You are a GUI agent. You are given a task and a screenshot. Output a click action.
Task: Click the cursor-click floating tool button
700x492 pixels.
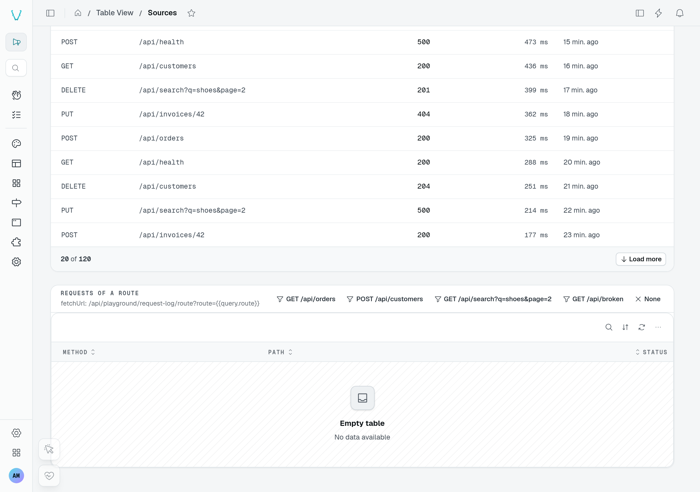click(49, 449)
